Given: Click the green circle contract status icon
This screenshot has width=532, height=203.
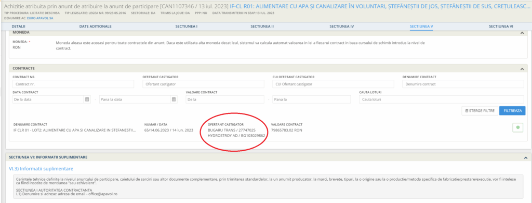Looking at the screenshot, I should pos(517,127).
